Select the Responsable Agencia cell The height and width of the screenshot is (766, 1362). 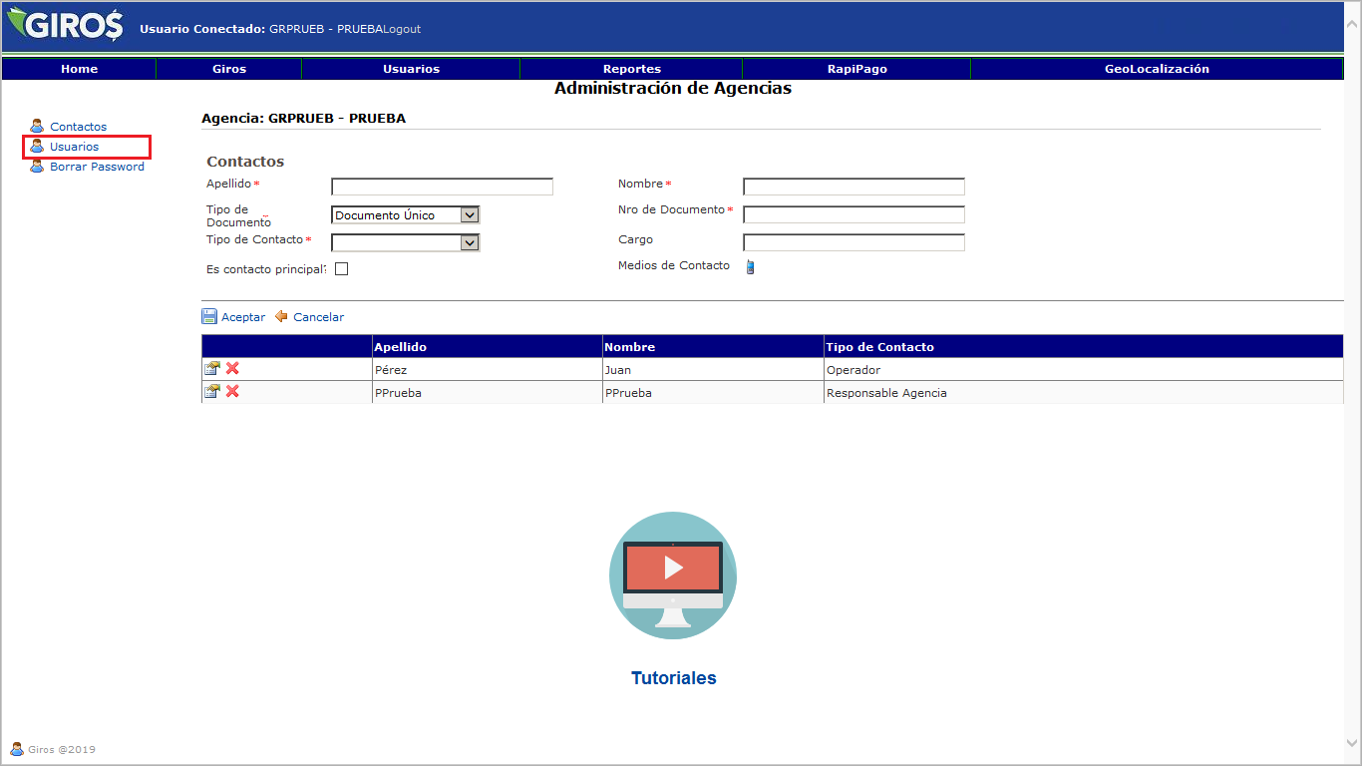click(1083, 392)
